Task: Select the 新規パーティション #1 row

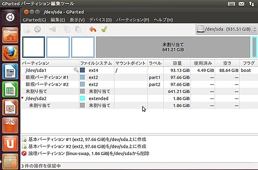Action: (x=139, y=77)
